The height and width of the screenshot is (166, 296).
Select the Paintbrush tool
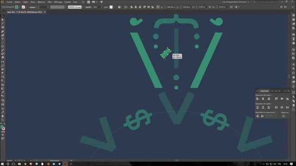[3, 50]
